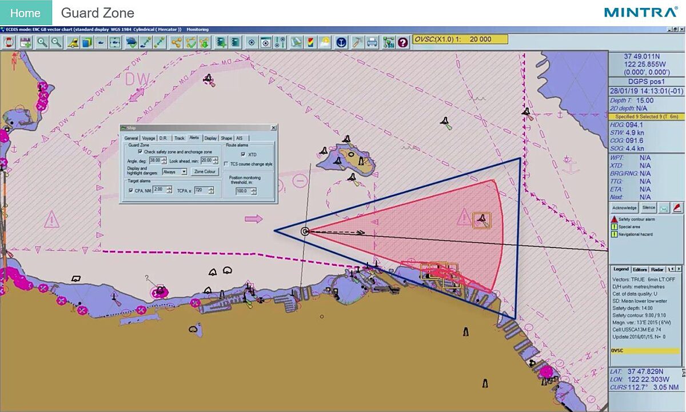686x412 pixels.
Task: Click the TCPA, s value stepper arrows
Action: point(211,190)
